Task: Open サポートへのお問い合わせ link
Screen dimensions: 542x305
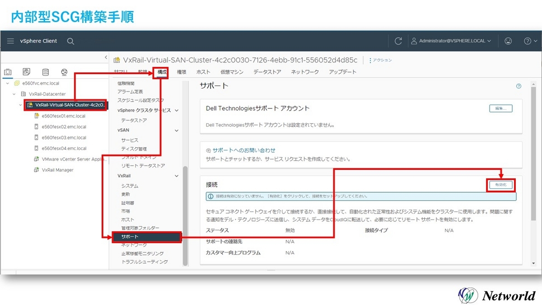Action: 243,150
